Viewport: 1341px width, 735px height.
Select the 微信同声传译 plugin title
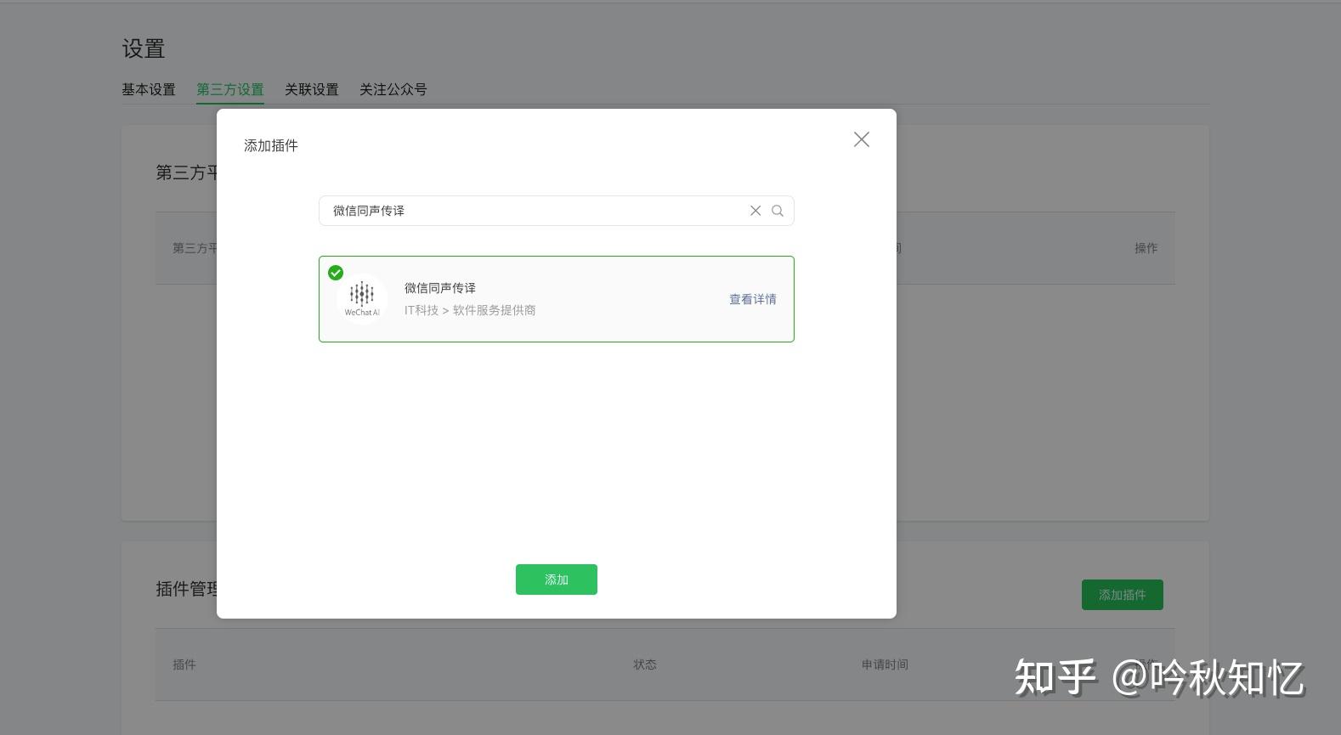pos(439,288)
